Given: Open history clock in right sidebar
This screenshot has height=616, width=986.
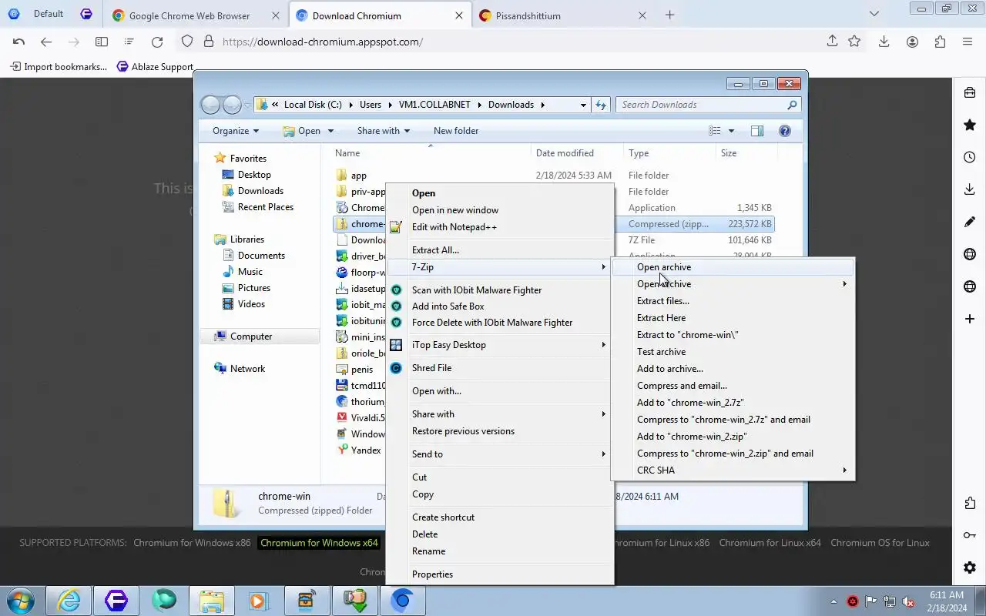Looking at the screenshot, I should pyautogui.click(x=970, y=157).
